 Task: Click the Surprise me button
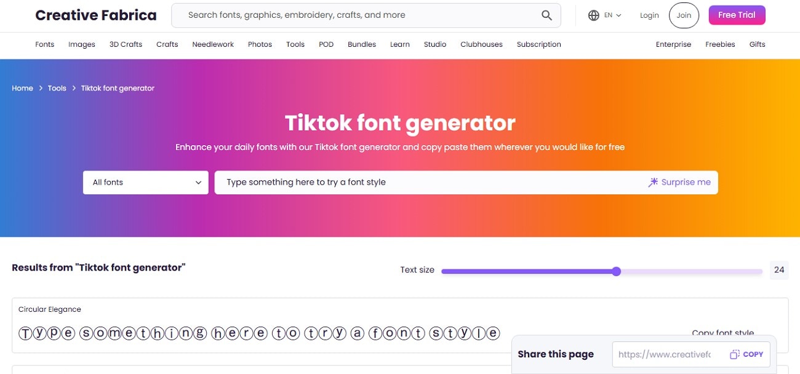pos(679,182)
